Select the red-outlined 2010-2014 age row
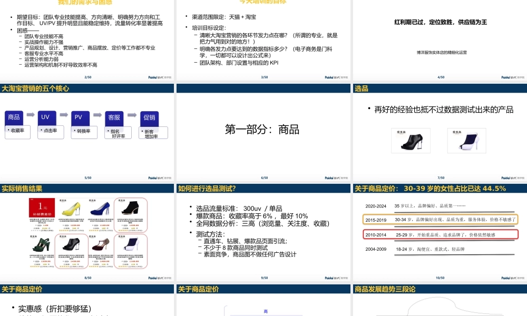Image resolution: width=527 pixels, height=316 pixels. click(x=441, y=234)
